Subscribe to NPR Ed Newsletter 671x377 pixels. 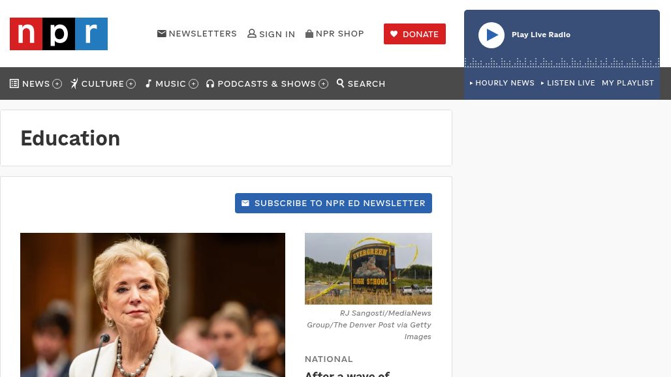pyautogui.click(x=334, y=203)
